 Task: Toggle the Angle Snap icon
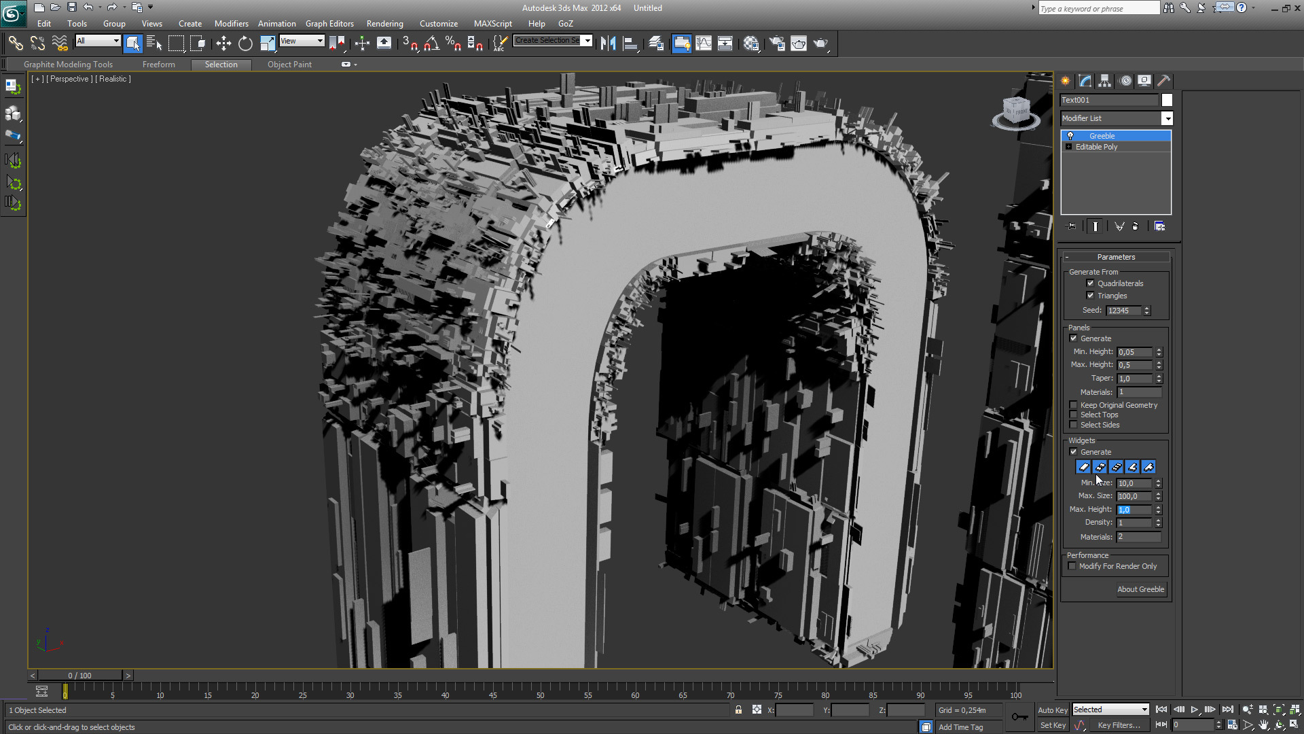coord(431,43)
